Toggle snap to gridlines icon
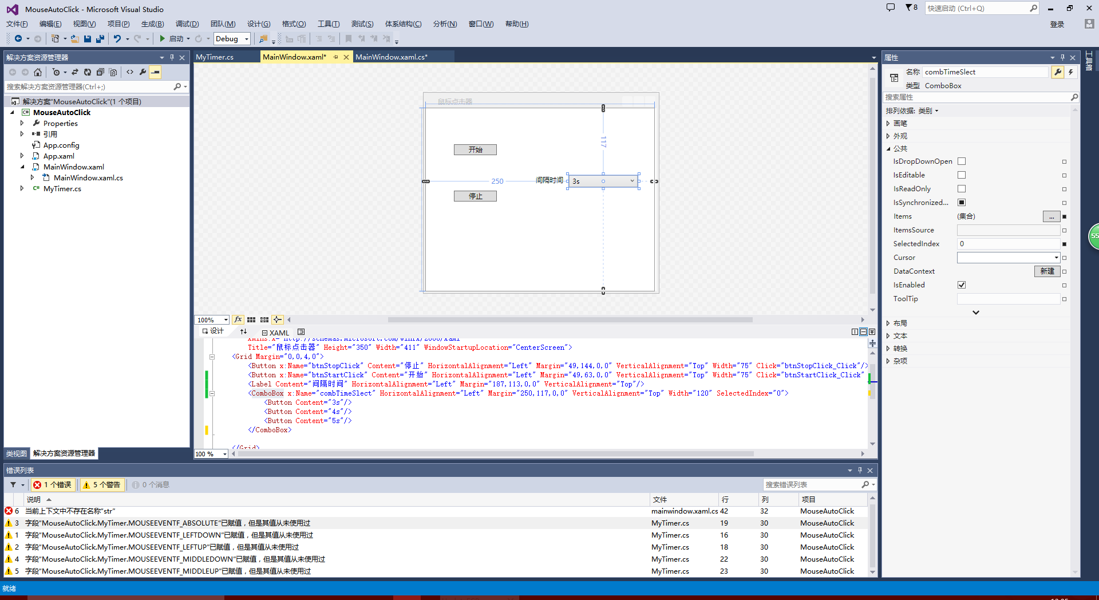This screenshot has height=600, width=1099. point(264,319)
